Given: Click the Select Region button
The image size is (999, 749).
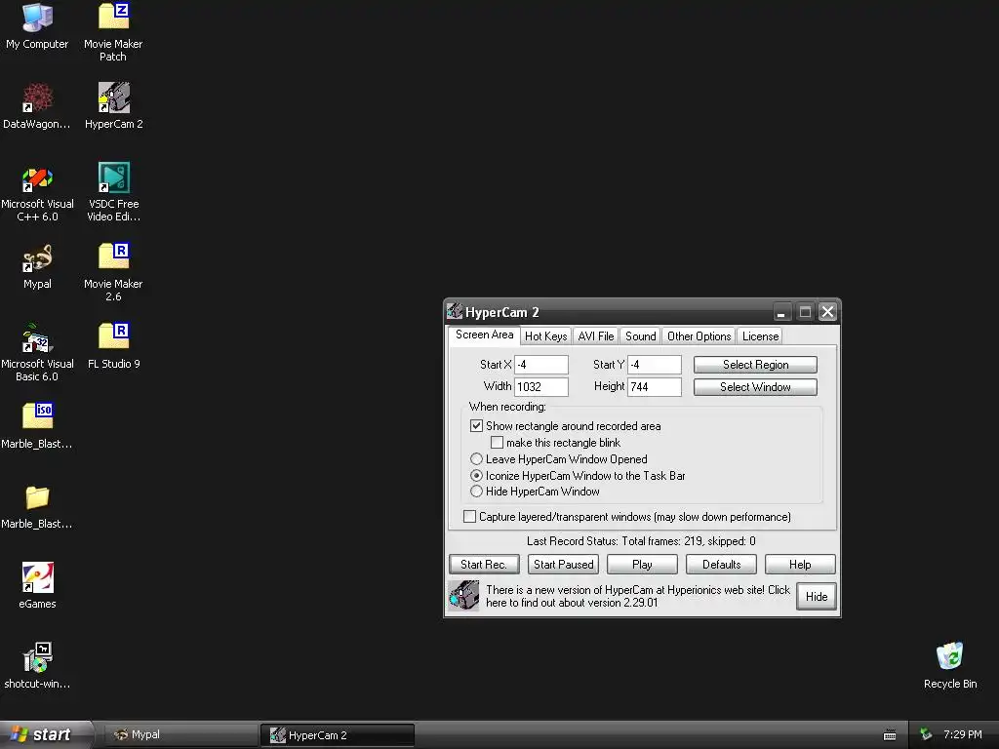Looking at the screenshot, I should point(755,365).
